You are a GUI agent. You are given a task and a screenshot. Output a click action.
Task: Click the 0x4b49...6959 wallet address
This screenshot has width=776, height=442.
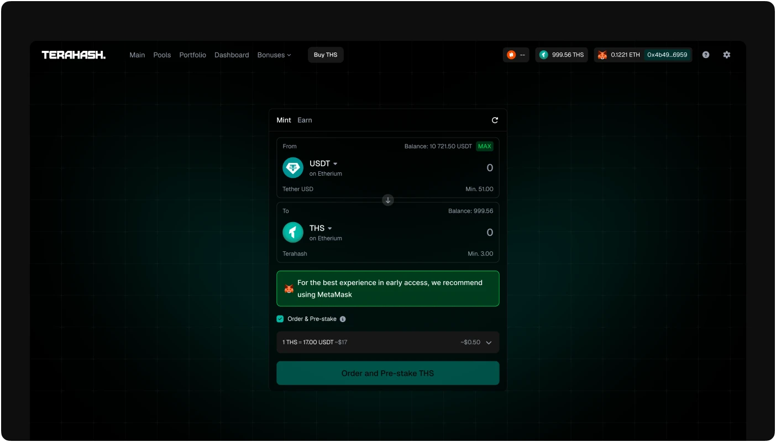point(668,55)
